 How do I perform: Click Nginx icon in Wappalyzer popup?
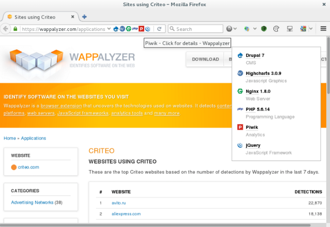pyautogui.click(x=240, y=91)
